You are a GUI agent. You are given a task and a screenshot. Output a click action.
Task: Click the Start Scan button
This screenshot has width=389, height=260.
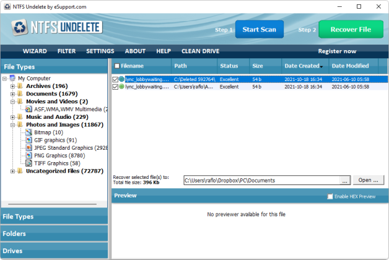[260, 29]
